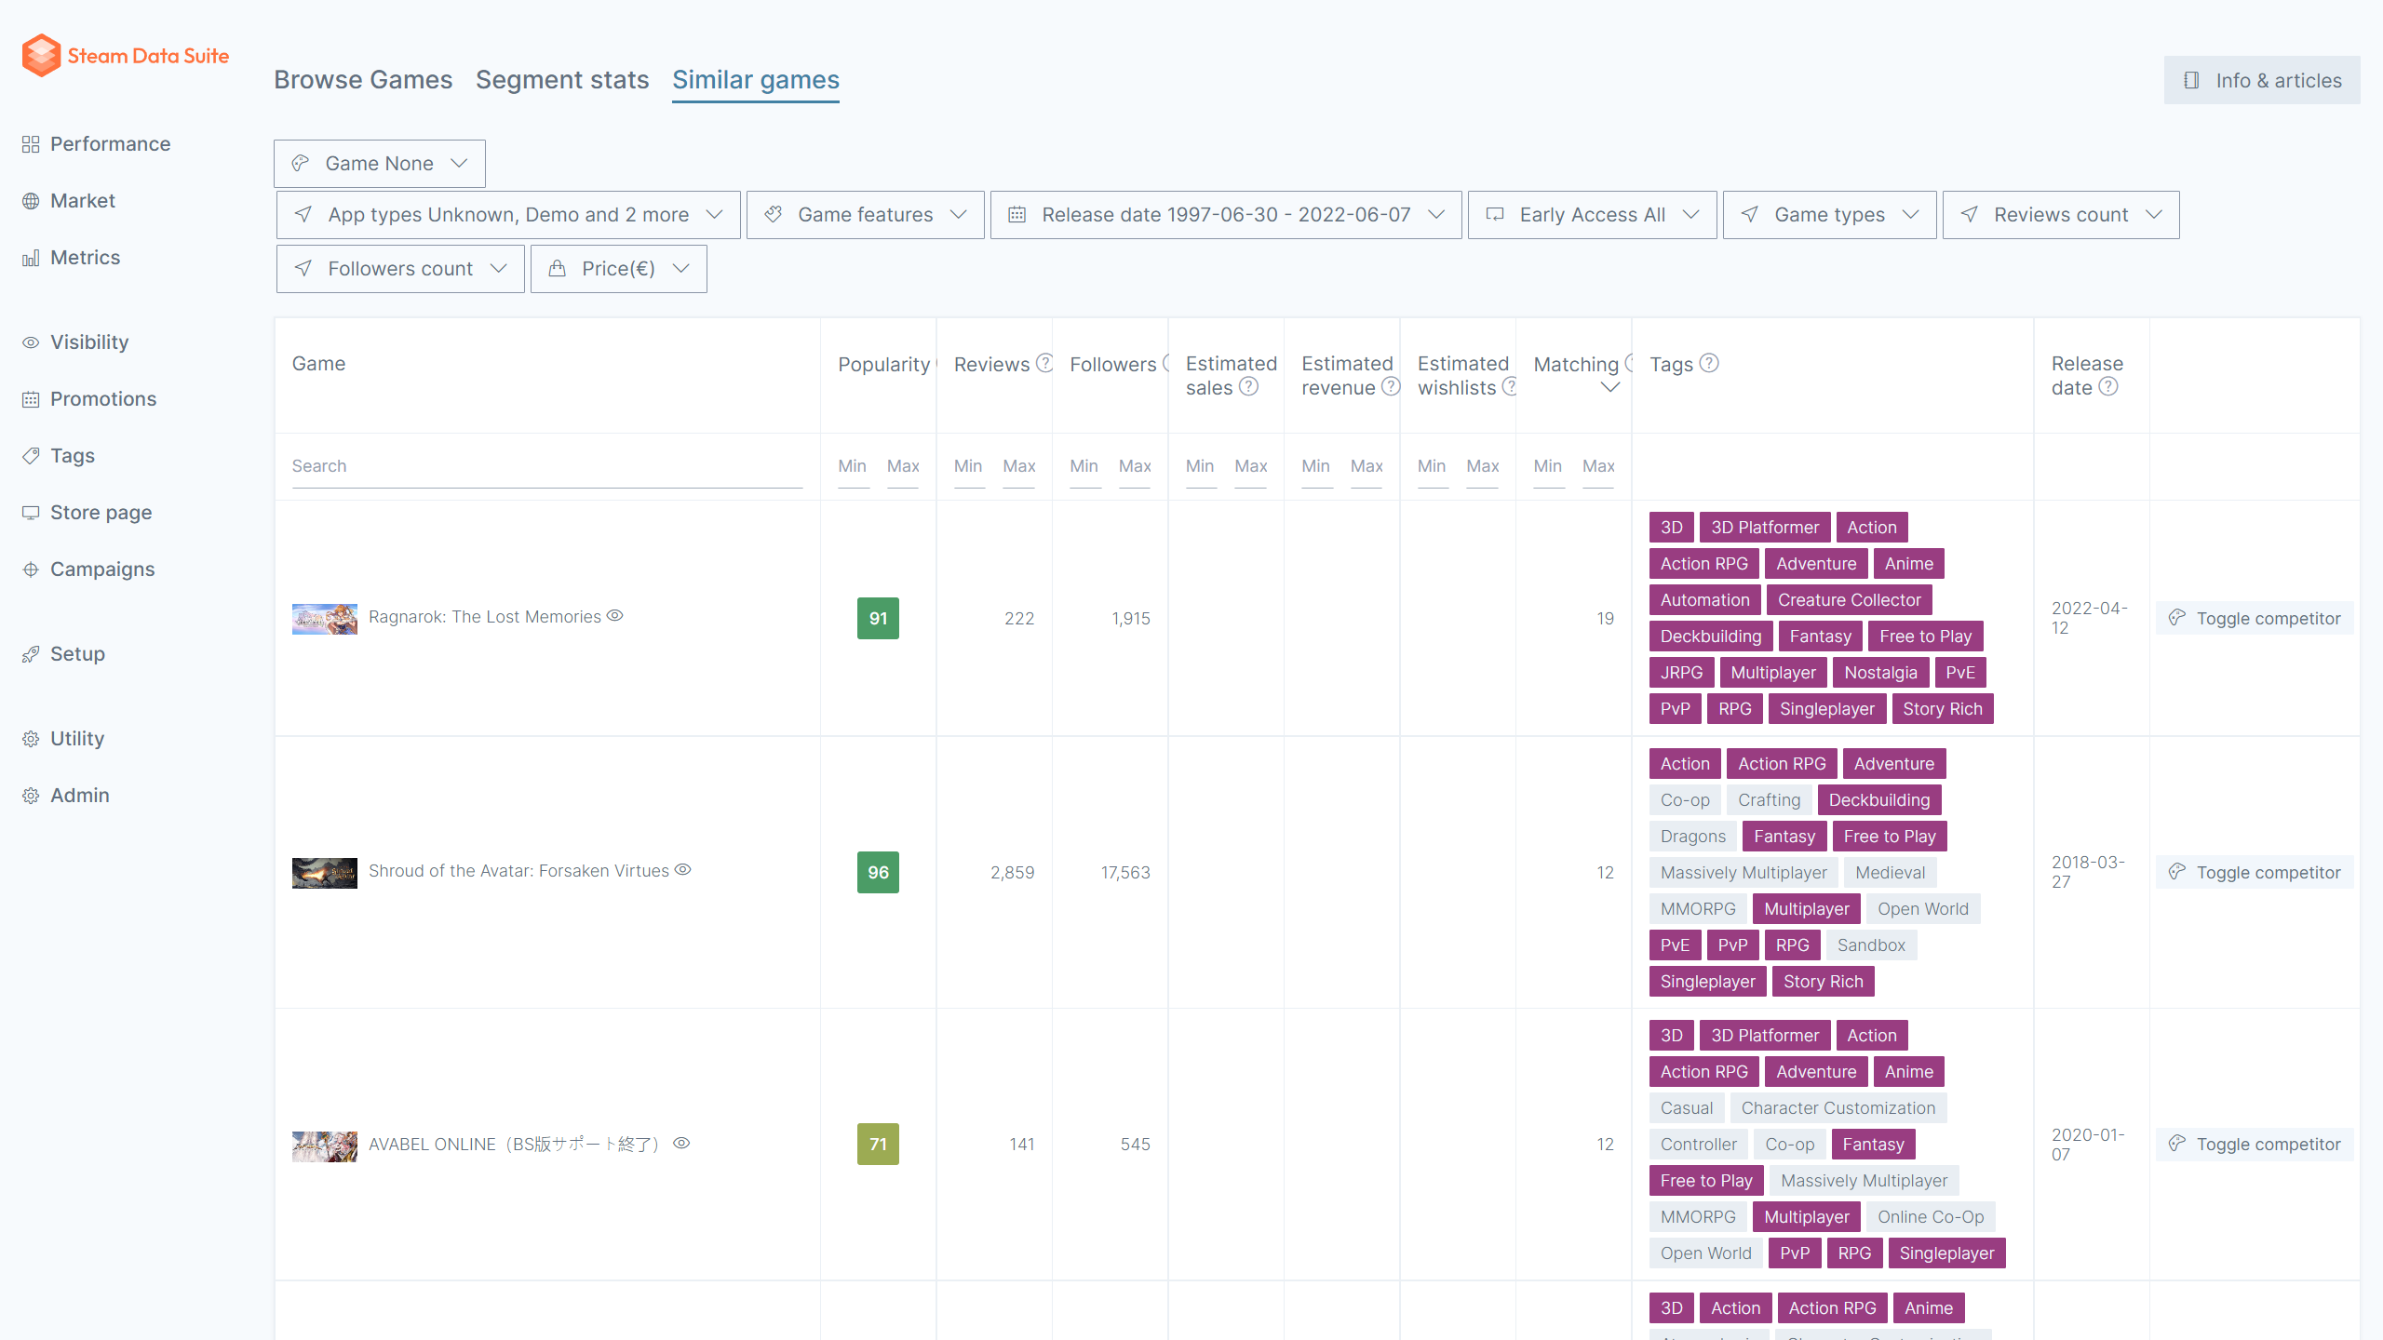
Task: Click the Automation tag on Ragnarok row
Action: click(x=1704, y=600)
